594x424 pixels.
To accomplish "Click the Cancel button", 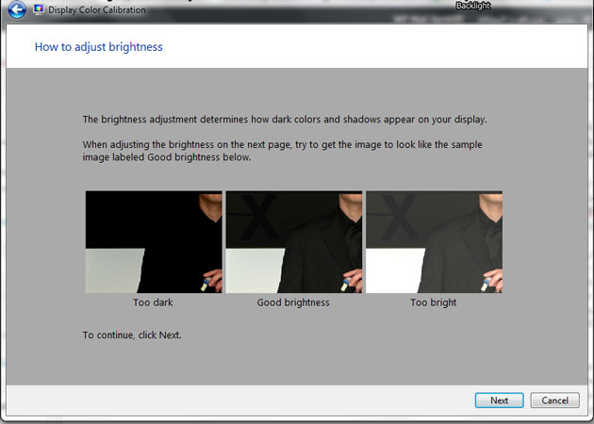I will coord(555,400).
